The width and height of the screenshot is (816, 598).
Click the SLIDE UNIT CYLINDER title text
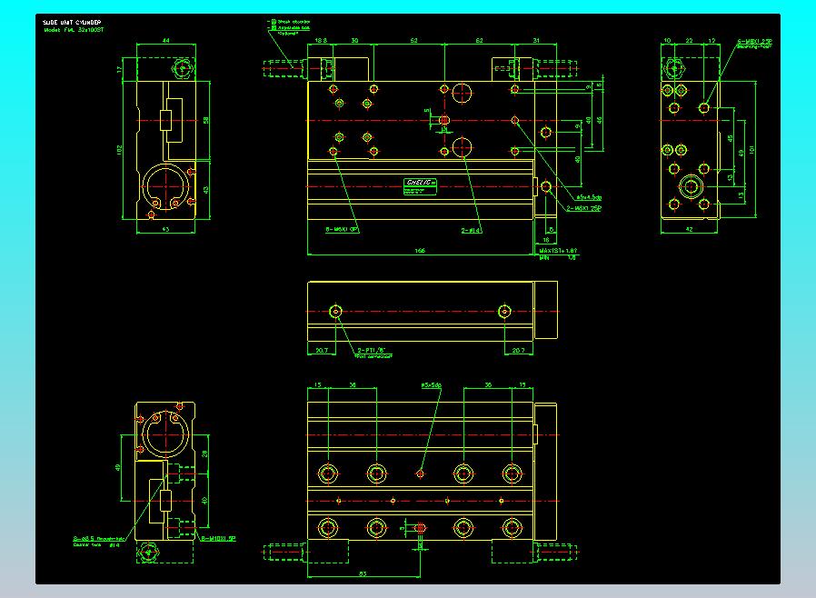pos(72,23)
